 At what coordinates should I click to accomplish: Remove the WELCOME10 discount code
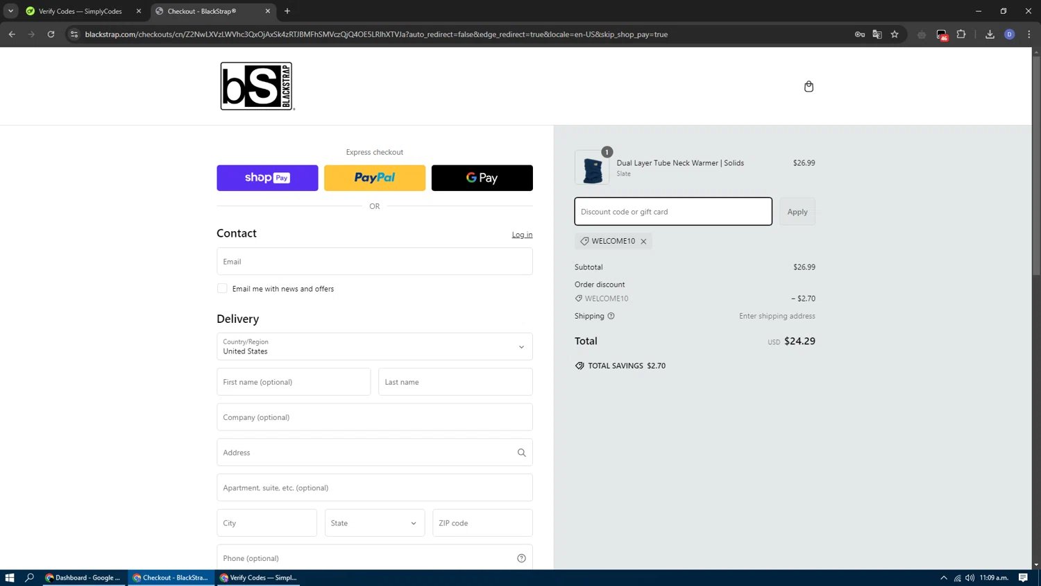643,242
